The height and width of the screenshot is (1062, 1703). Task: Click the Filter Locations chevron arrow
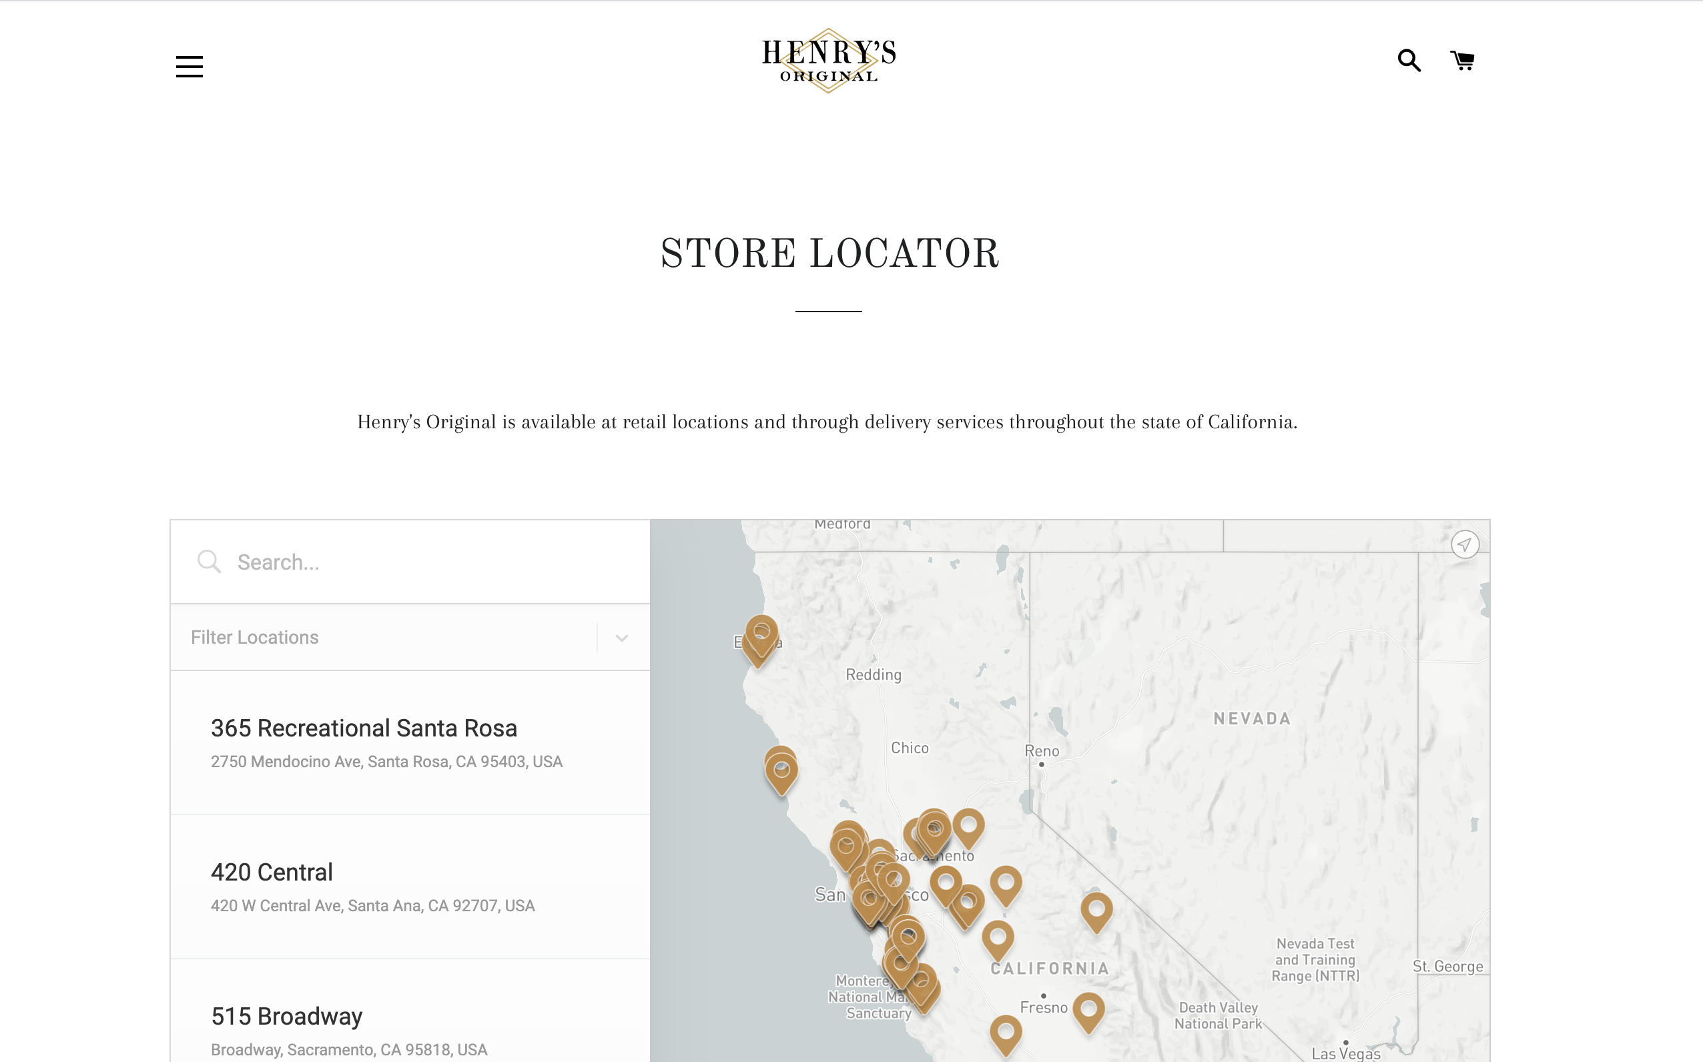pos(622,638)
